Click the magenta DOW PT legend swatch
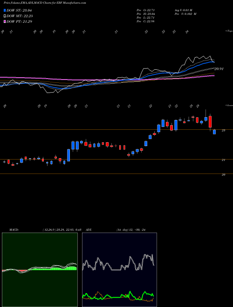 pyautogui.click(x=5, y=21)
